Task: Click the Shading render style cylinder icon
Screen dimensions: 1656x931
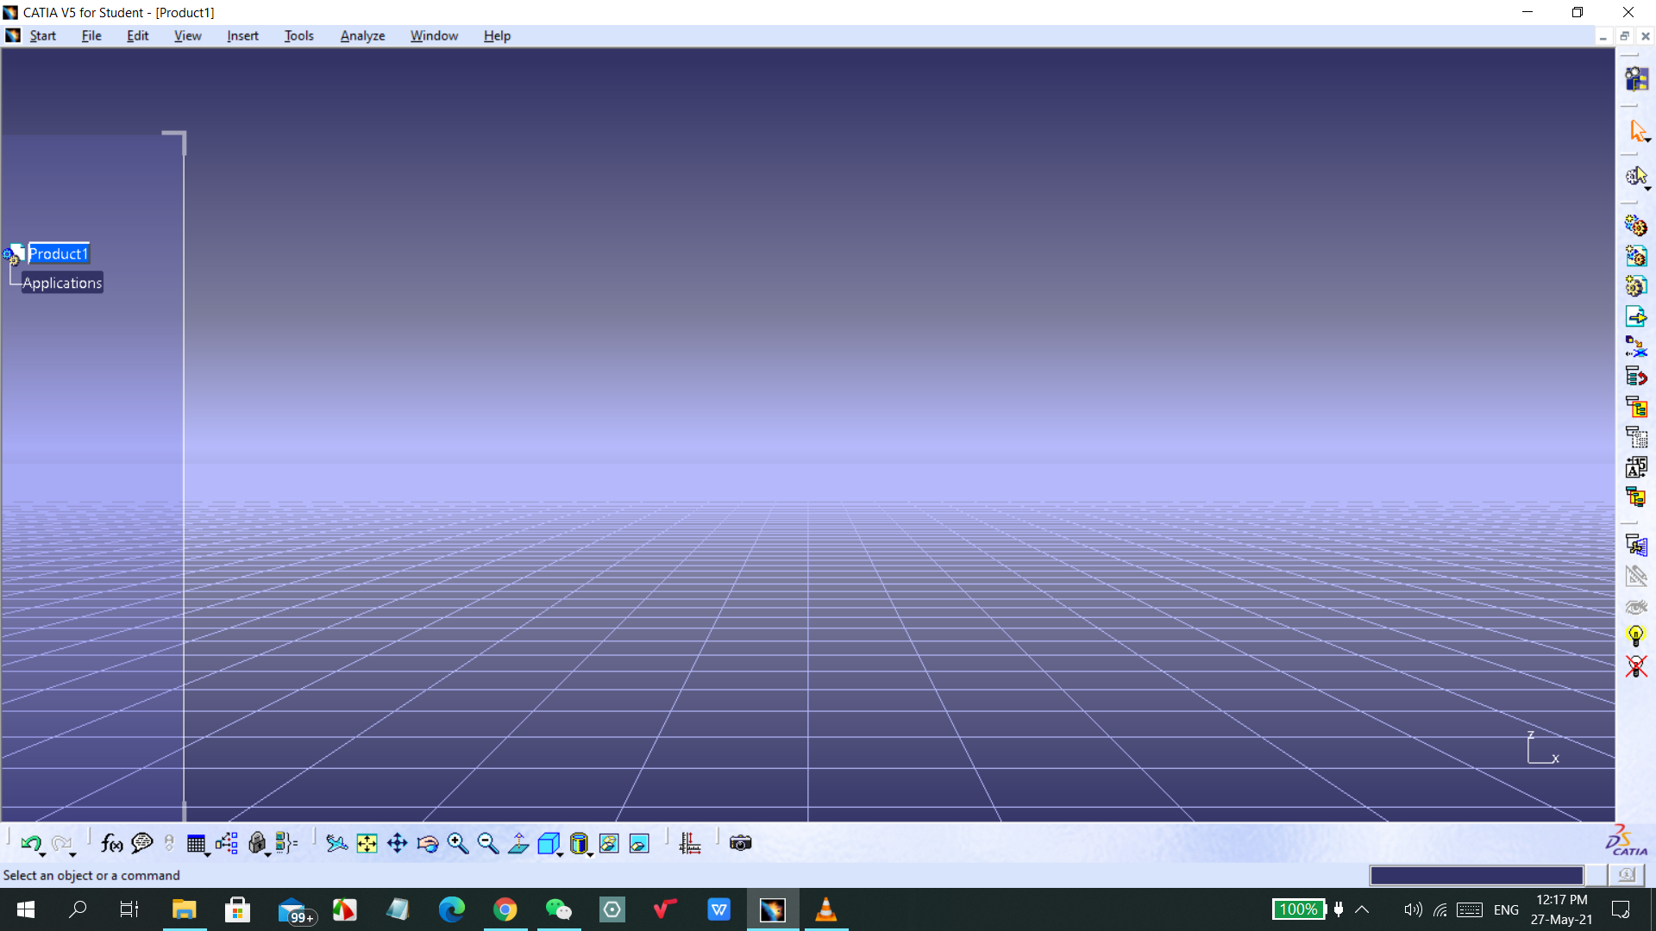Action: tap(579, 843)
